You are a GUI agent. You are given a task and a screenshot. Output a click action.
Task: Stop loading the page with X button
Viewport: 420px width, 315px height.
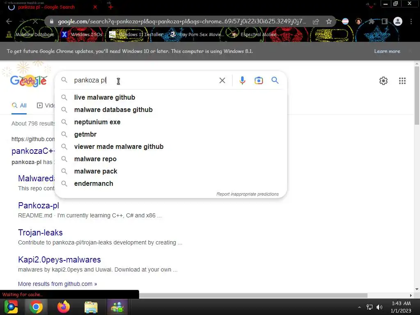(35, 21)
